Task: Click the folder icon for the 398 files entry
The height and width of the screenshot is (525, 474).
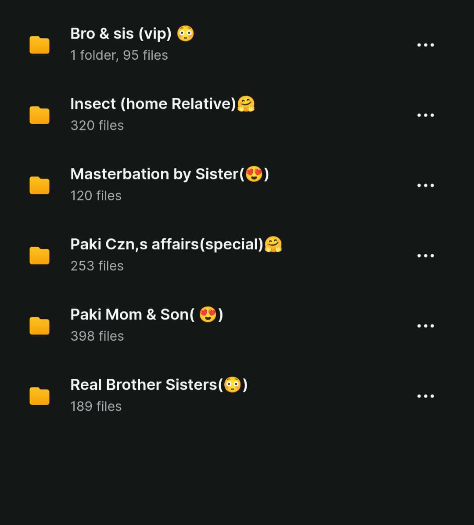Action: [39, 326]
